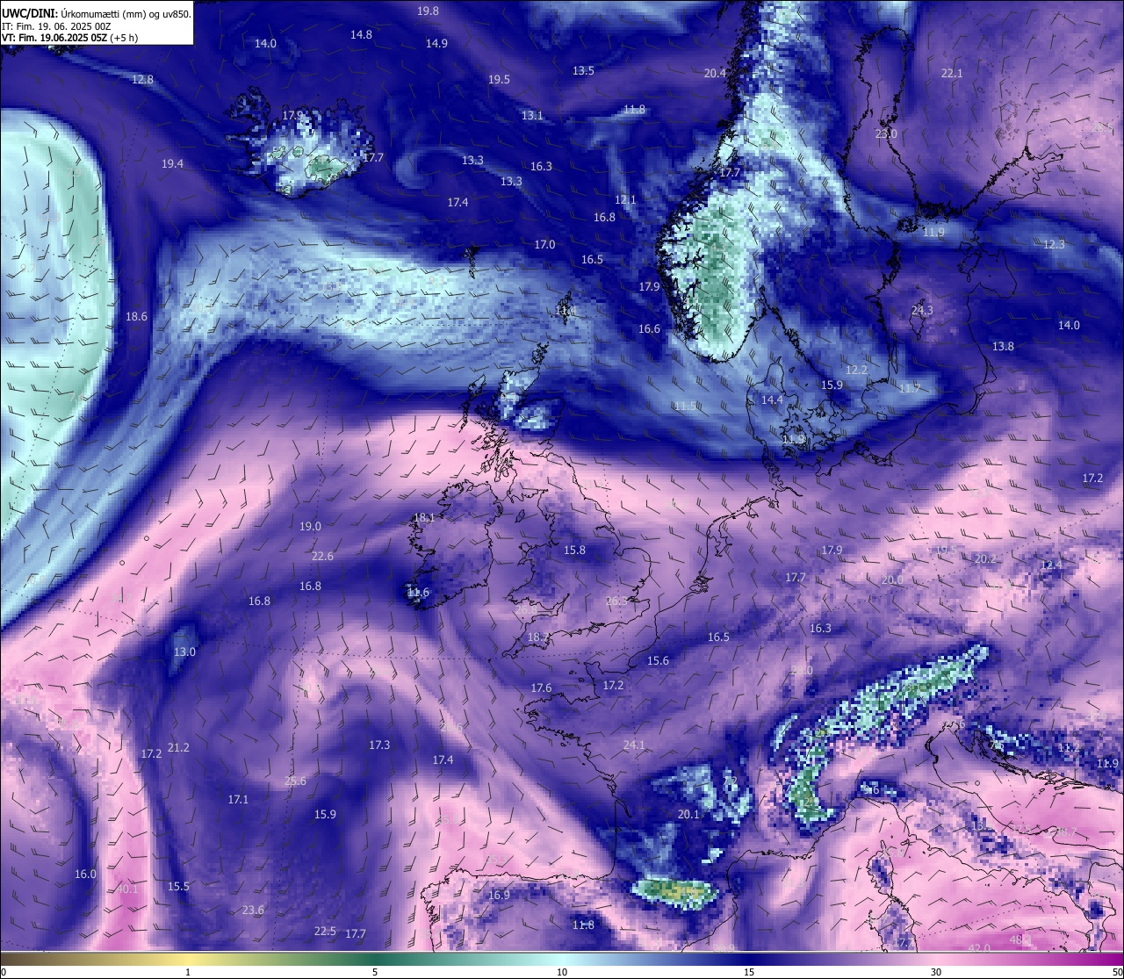Click the 22.5 map value
This screenshot has width=1124, height=979.
click(325, 931)
